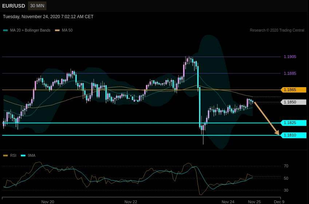Viewport: 309px width, 204px height.
Task: Click the Dec 9 date axis label
Action: coord(279,202)
